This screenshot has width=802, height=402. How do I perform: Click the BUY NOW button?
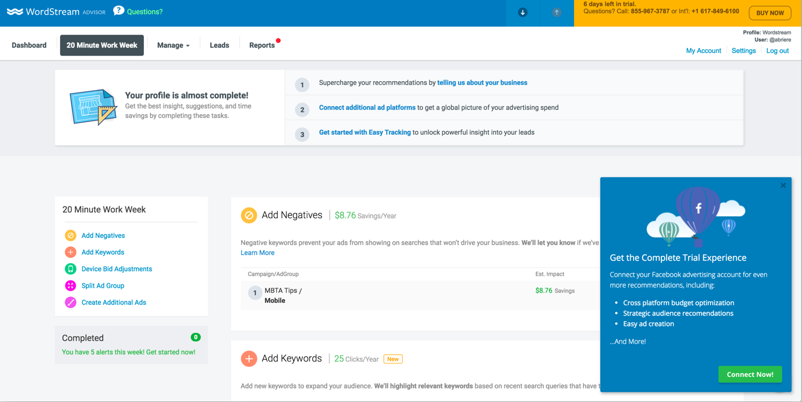pos(770,13)
